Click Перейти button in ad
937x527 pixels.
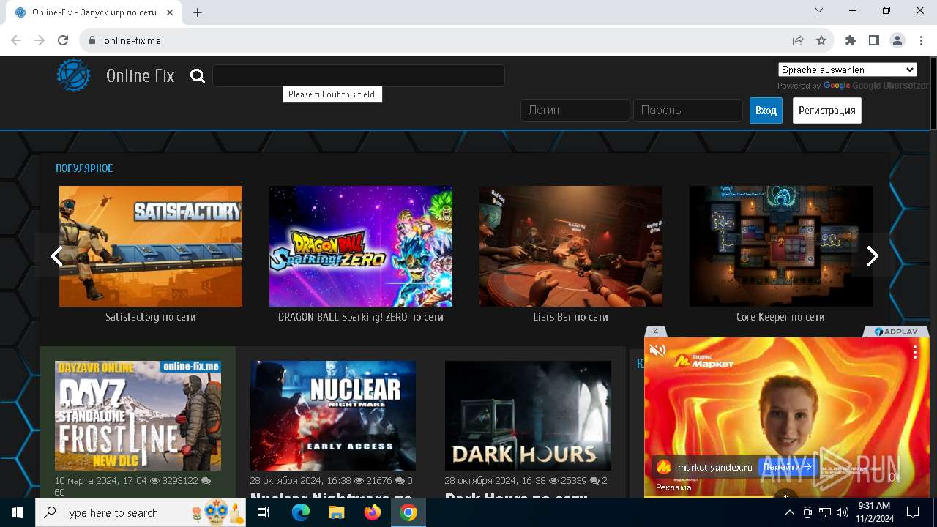pos(788,467)
